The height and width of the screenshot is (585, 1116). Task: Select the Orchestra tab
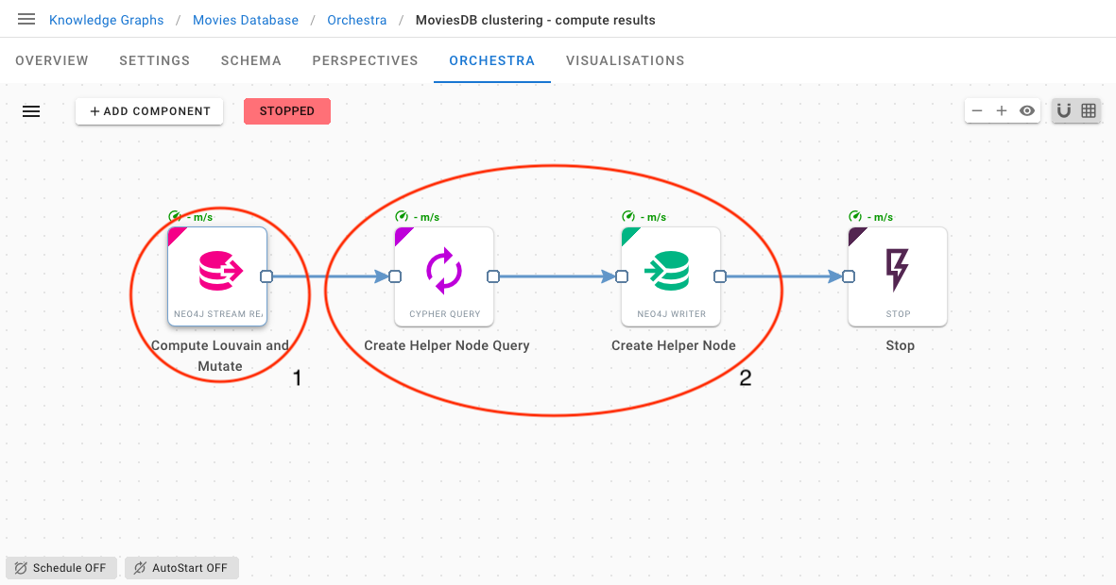[491, 60]
